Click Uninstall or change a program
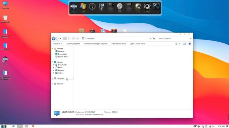The image size is (229, 128). click(x=96, y=44)
